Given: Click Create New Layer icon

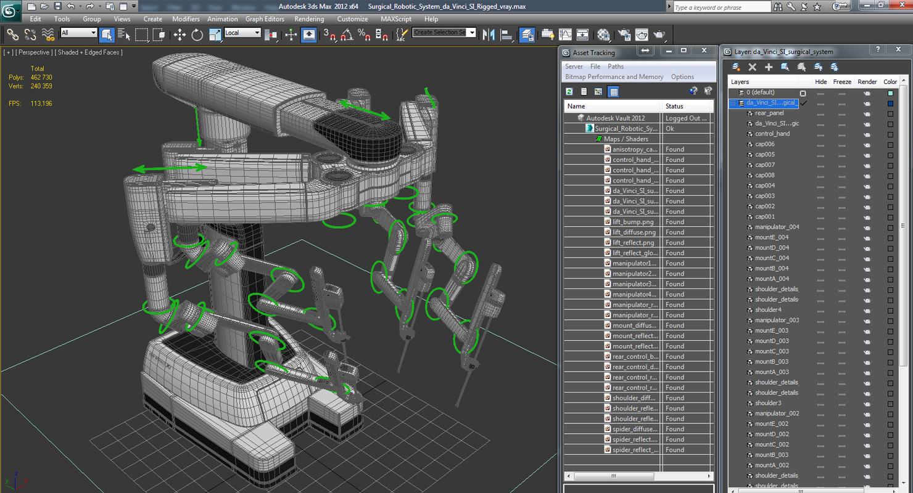Looking at the screenshot, I should tap(736, 67).
